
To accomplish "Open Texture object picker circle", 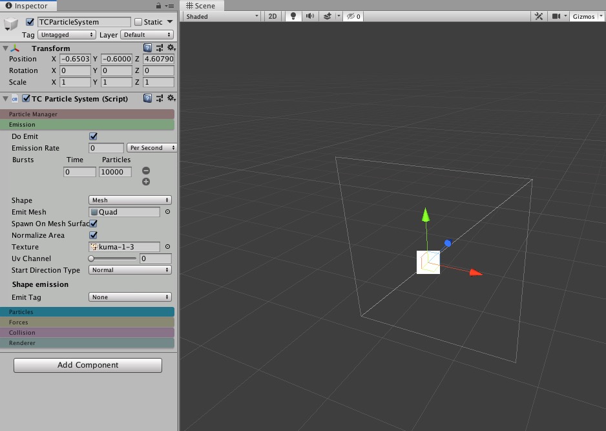I will 168,247.
